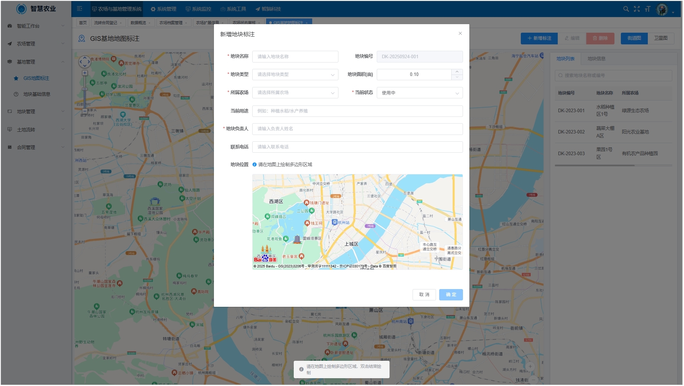Open 地块基础信息 via its question-mark icon
The height and width of the screenshot is (386, 684).
16,94
